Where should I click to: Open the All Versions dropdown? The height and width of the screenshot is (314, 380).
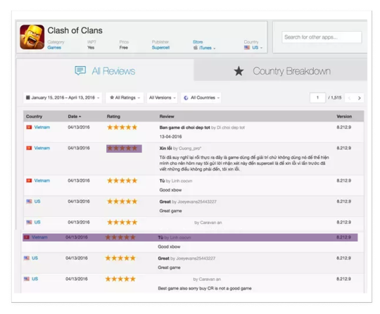tap(162, 98)
